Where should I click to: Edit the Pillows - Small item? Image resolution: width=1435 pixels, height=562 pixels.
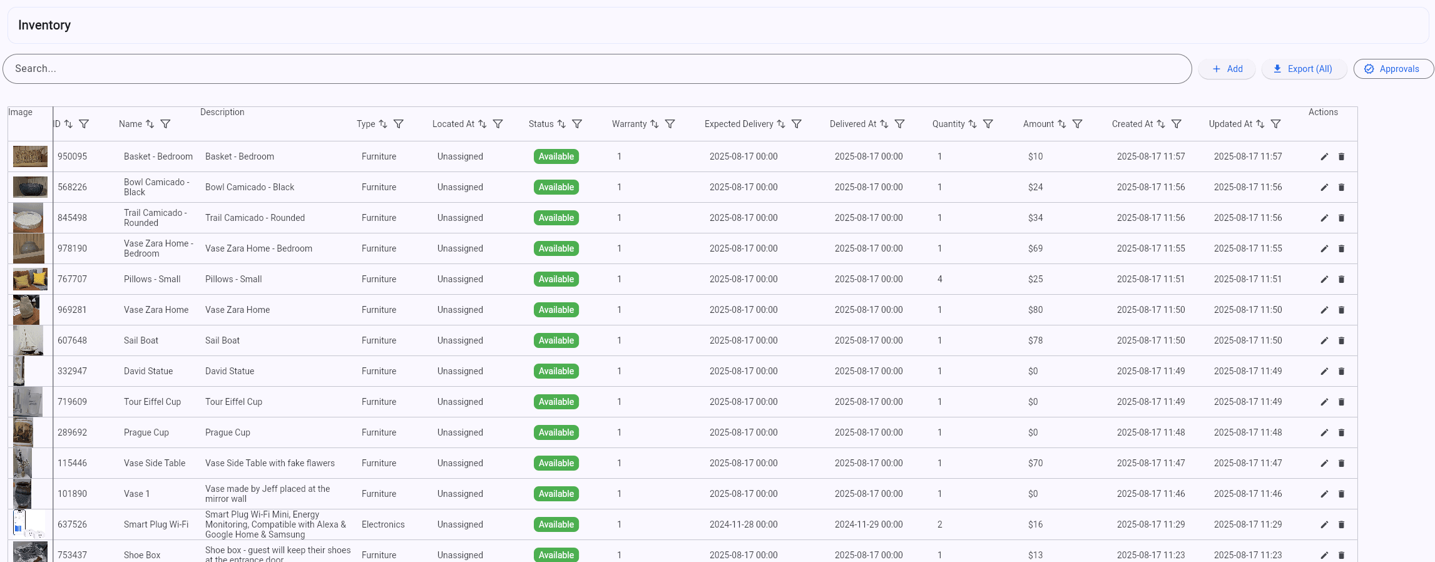click(x=1324, y=279)
